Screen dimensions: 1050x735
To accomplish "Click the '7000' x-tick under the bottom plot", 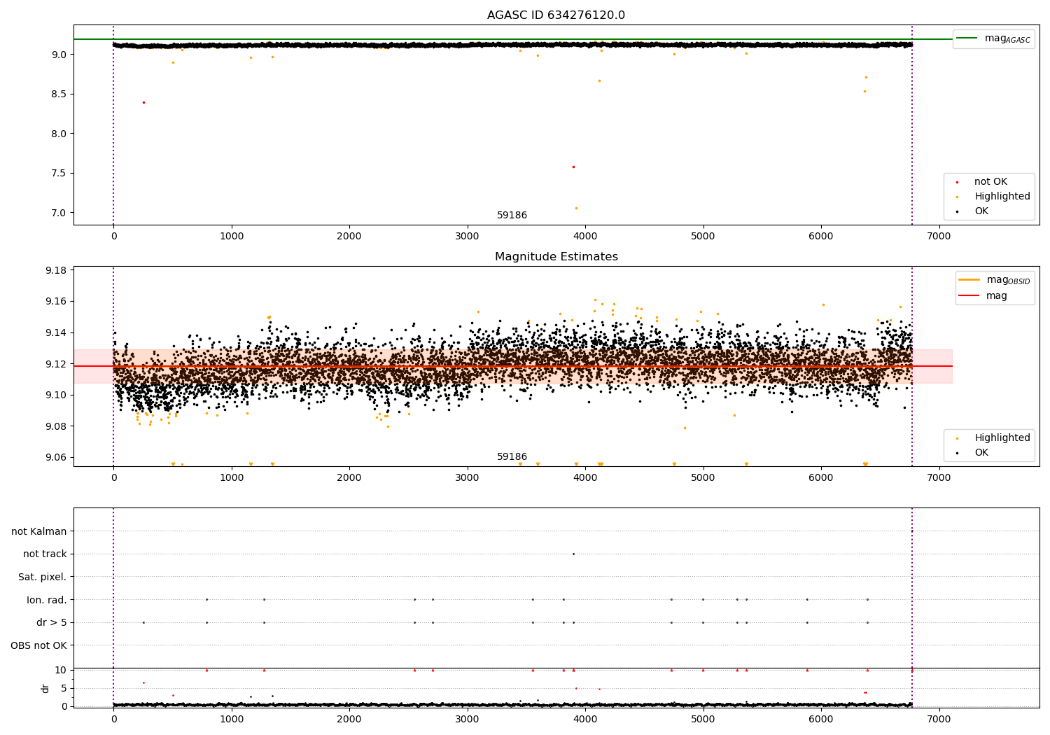I will point(939,720).
